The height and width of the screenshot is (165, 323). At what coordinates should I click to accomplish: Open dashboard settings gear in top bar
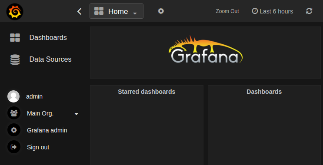[161, 11]
